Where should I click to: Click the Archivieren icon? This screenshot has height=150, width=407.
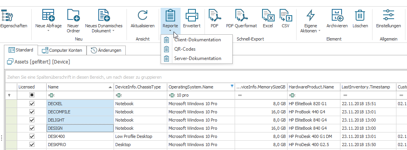337,15
